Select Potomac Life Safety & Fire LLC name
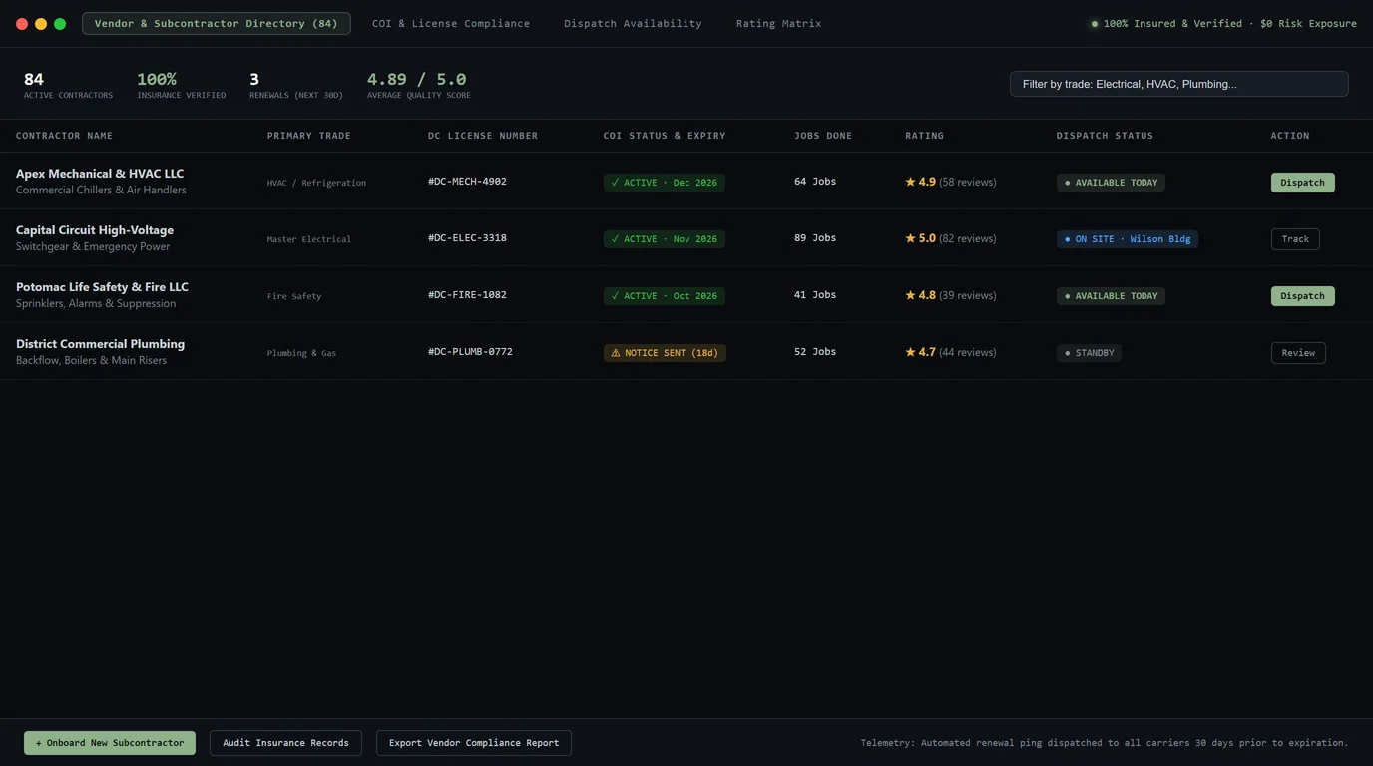This screenshot has height=766, width=1373. [x=102, y=287]
